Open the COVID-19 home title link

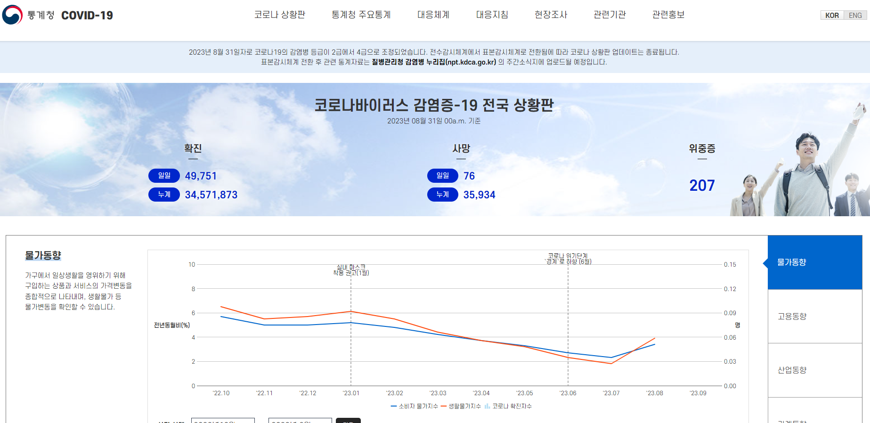[x=87, y=16]
